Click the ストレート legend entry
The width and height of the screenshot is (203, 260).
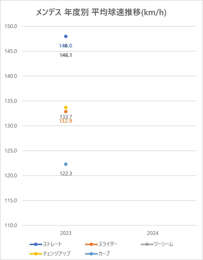[46, 244]
